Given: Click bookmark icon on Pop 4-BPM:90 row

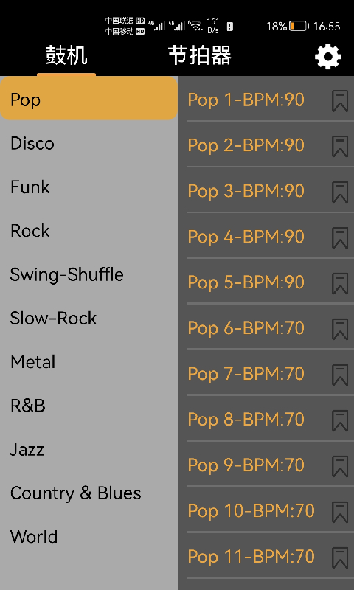Looking at the screenshot, I should coord(340,237).
